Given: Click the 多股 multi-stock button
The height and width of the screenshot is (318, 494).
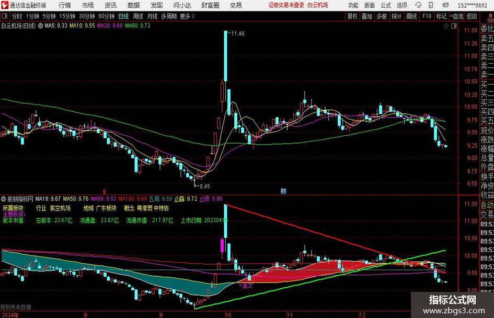Looking at the screenshot, I should pyautogui.click(x=382, y=16).
